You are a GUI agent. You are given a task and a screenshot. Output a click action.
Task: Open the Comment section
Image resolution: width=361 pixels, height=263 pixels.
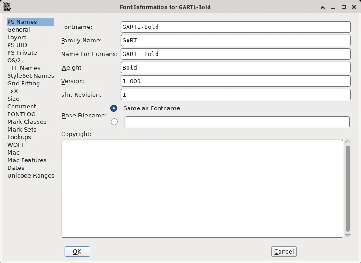[22, 107]
